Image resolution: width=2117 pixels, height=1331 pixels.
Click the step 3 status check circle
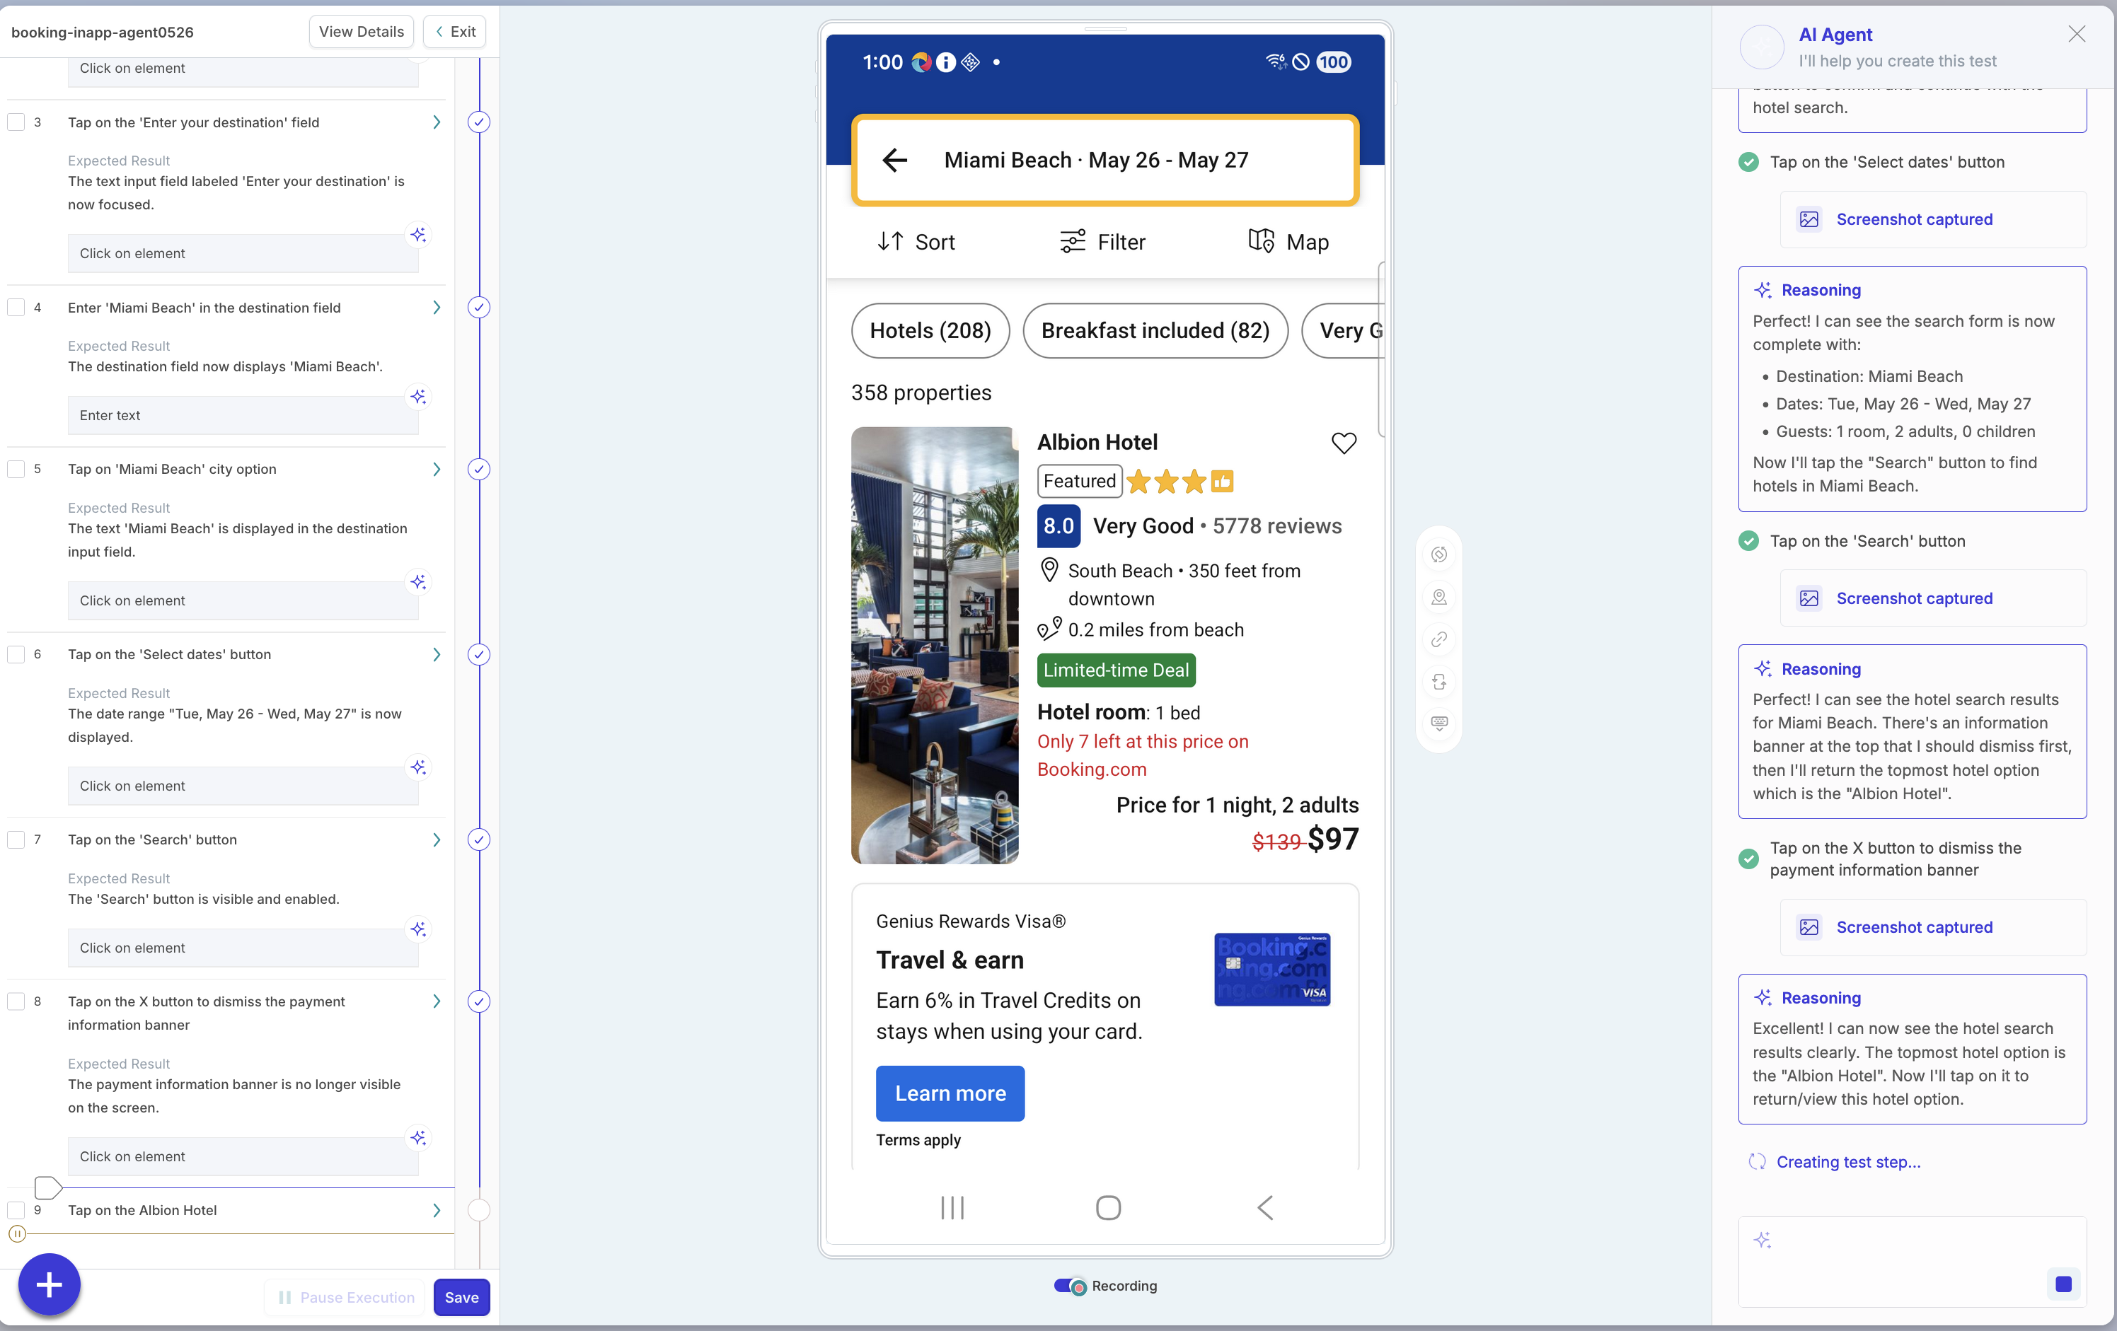[478, 122]
